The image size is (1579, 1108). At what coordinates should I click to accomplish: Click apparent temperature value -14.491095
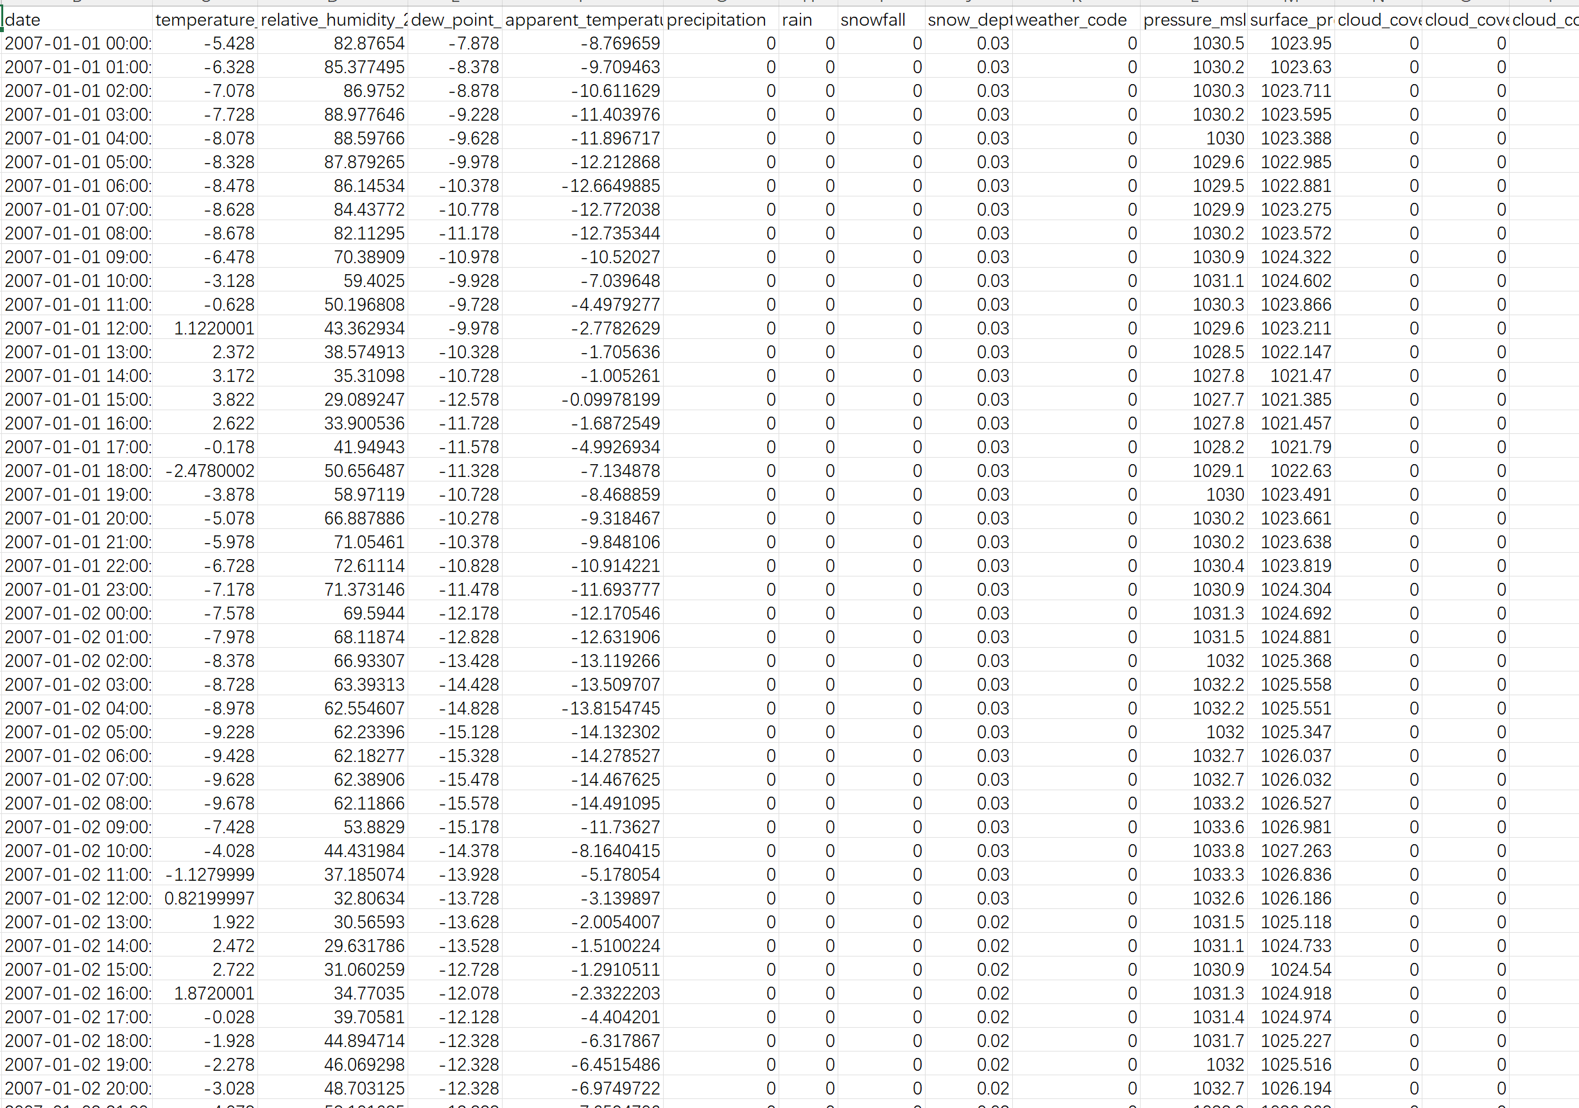615,803
